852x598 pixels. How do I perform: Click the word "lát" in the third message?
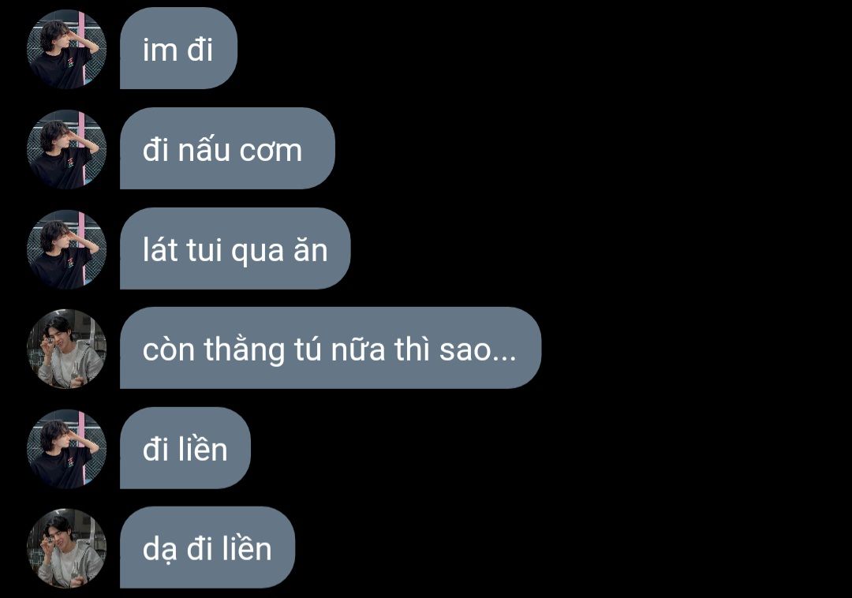(160, 249)
